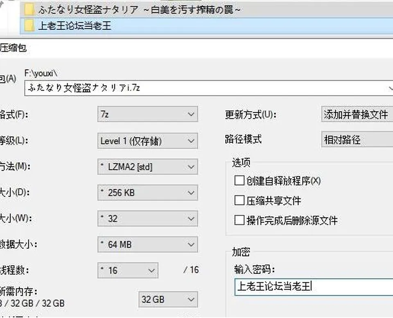Image resolution: width=393 pixels, height=318 pixels.
Task: Open the compression level Level 1 dropdown
Action: point(148,141)
